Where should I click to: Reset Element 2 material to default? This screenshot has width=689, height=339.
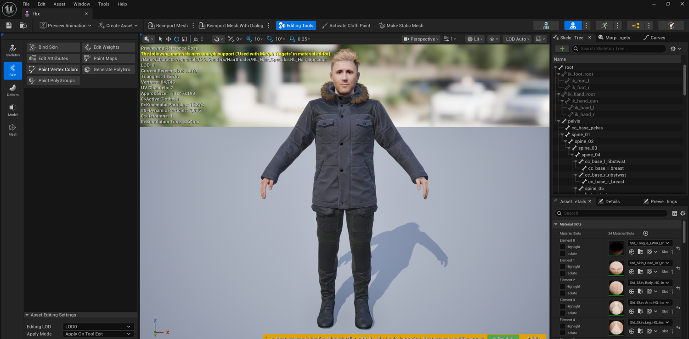click(678, 288)
